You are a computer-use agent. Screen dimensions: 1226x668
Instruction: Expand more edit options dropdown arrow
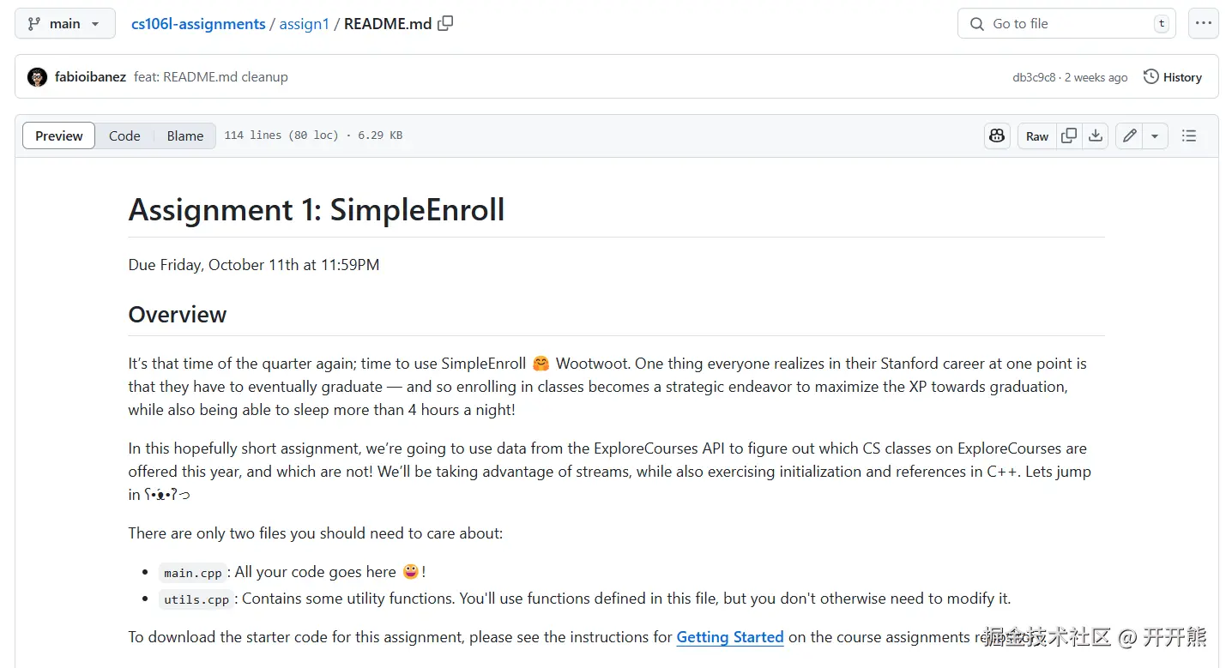(1155, 135)
